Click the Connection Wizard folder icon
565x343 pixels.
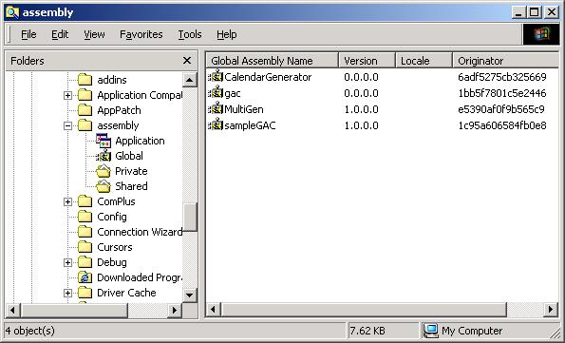(85, 232)
